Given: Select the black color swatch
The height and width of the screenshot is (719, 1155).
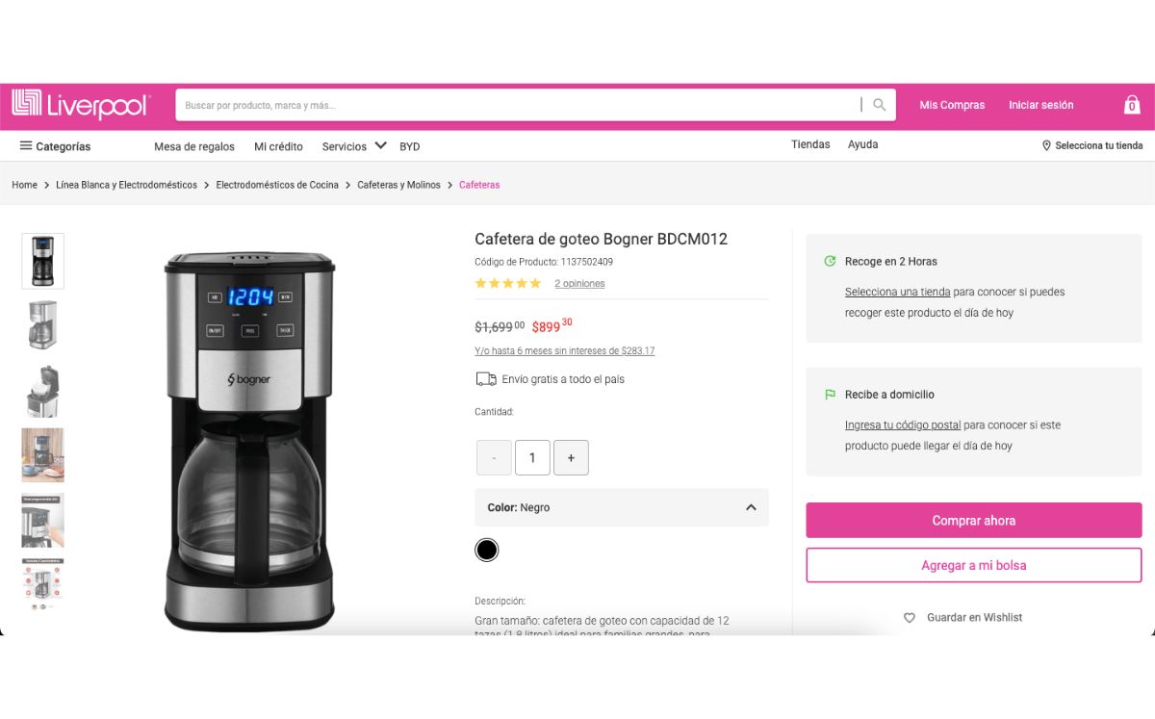Looking at the screenshot, I should tap(487, 550).
